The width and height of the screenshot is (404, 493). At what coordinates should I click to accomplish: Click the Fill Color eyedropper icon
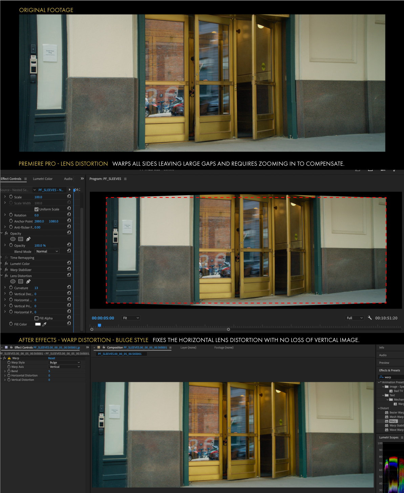click(x=44, y=324)
